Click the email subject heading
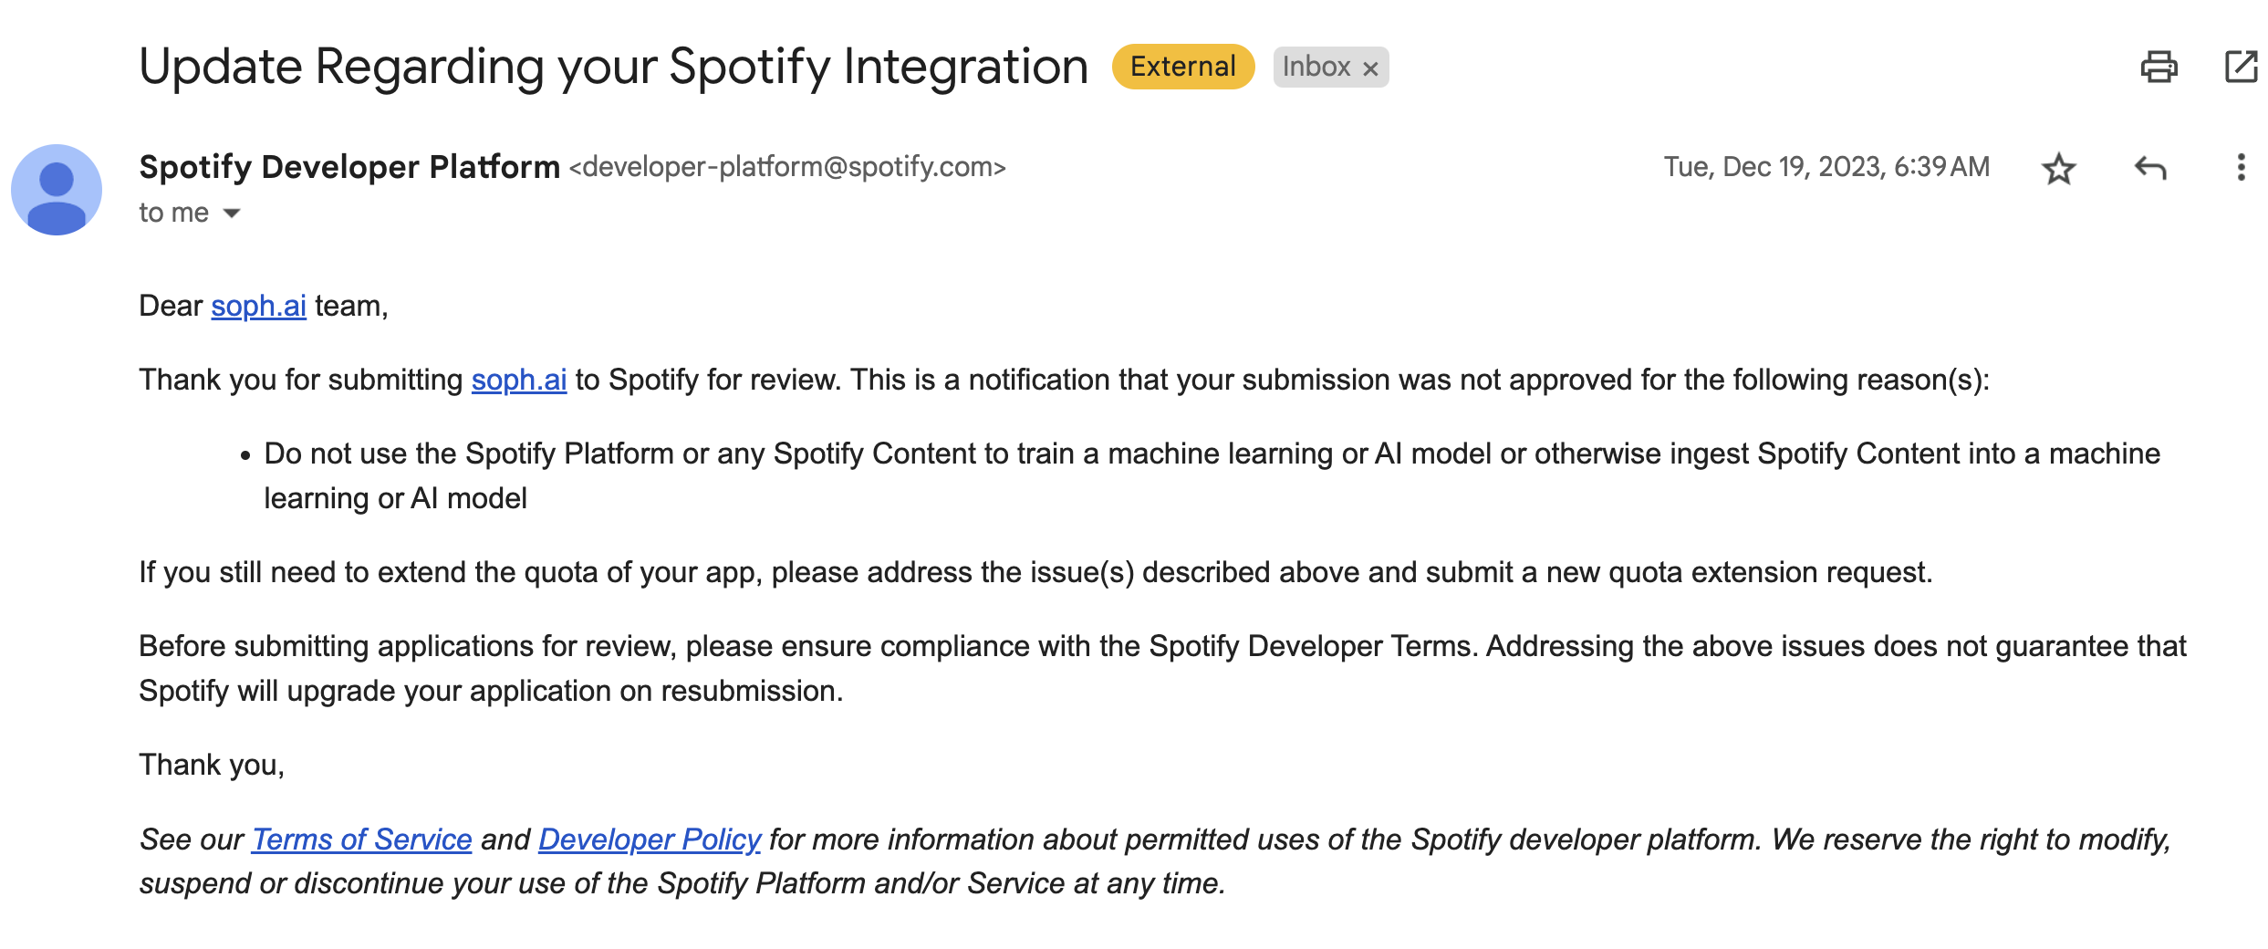Image resolution: width=2268 pixels, height=949 pixels. pyautogui.click(x=613, y=67)
